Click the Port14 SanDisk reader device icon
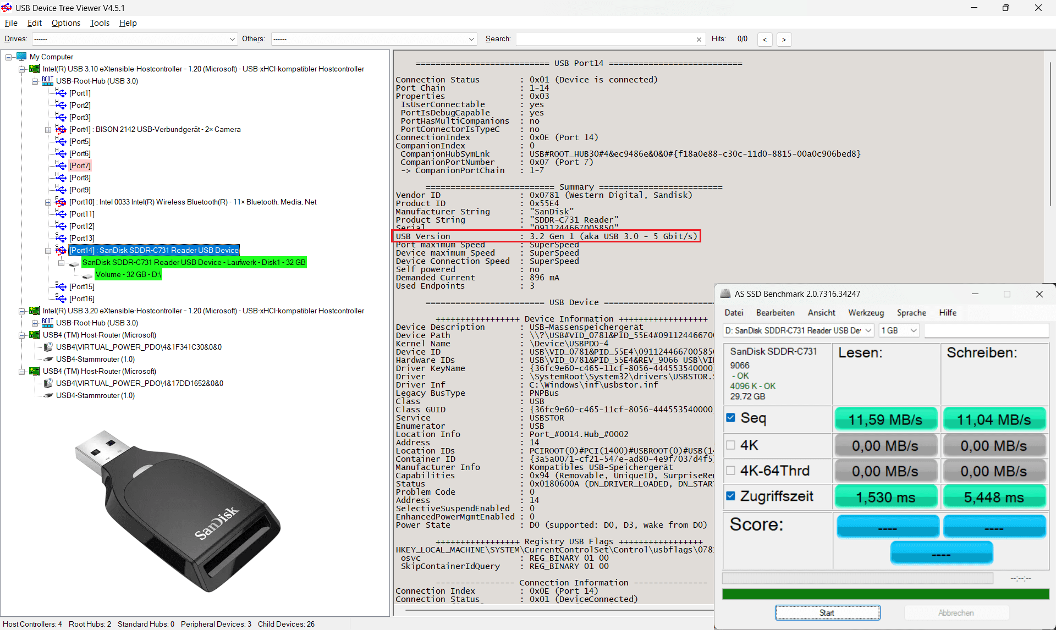Viewport: 1056px width, 630px height. pos(61,250)
